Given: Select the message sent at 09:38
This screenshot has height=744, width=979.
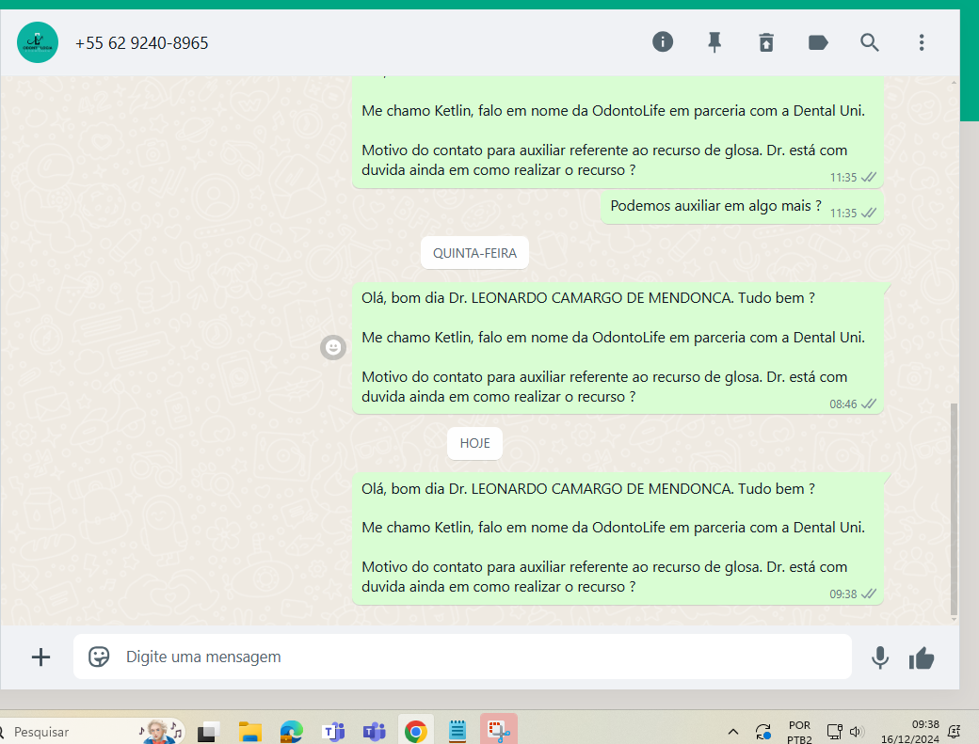Looking at the screenshot, I should (x=618, y=538).
